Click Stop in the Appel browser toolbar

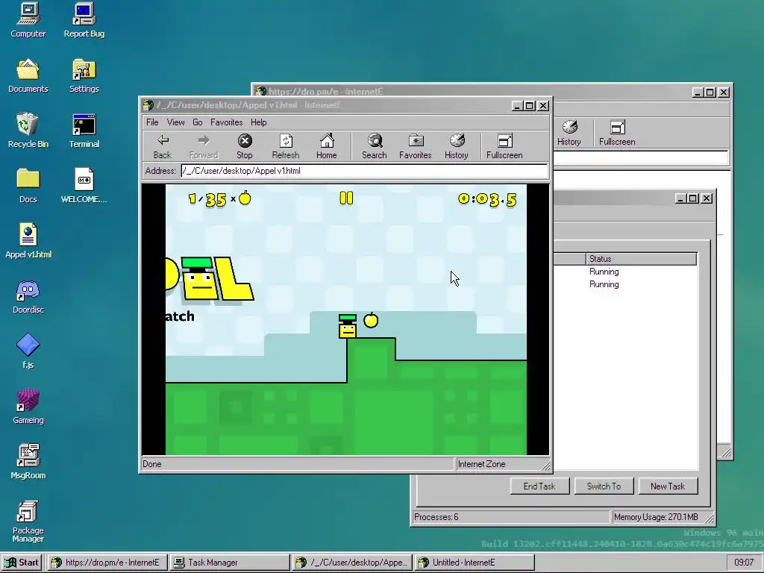(x=245, y=146)
